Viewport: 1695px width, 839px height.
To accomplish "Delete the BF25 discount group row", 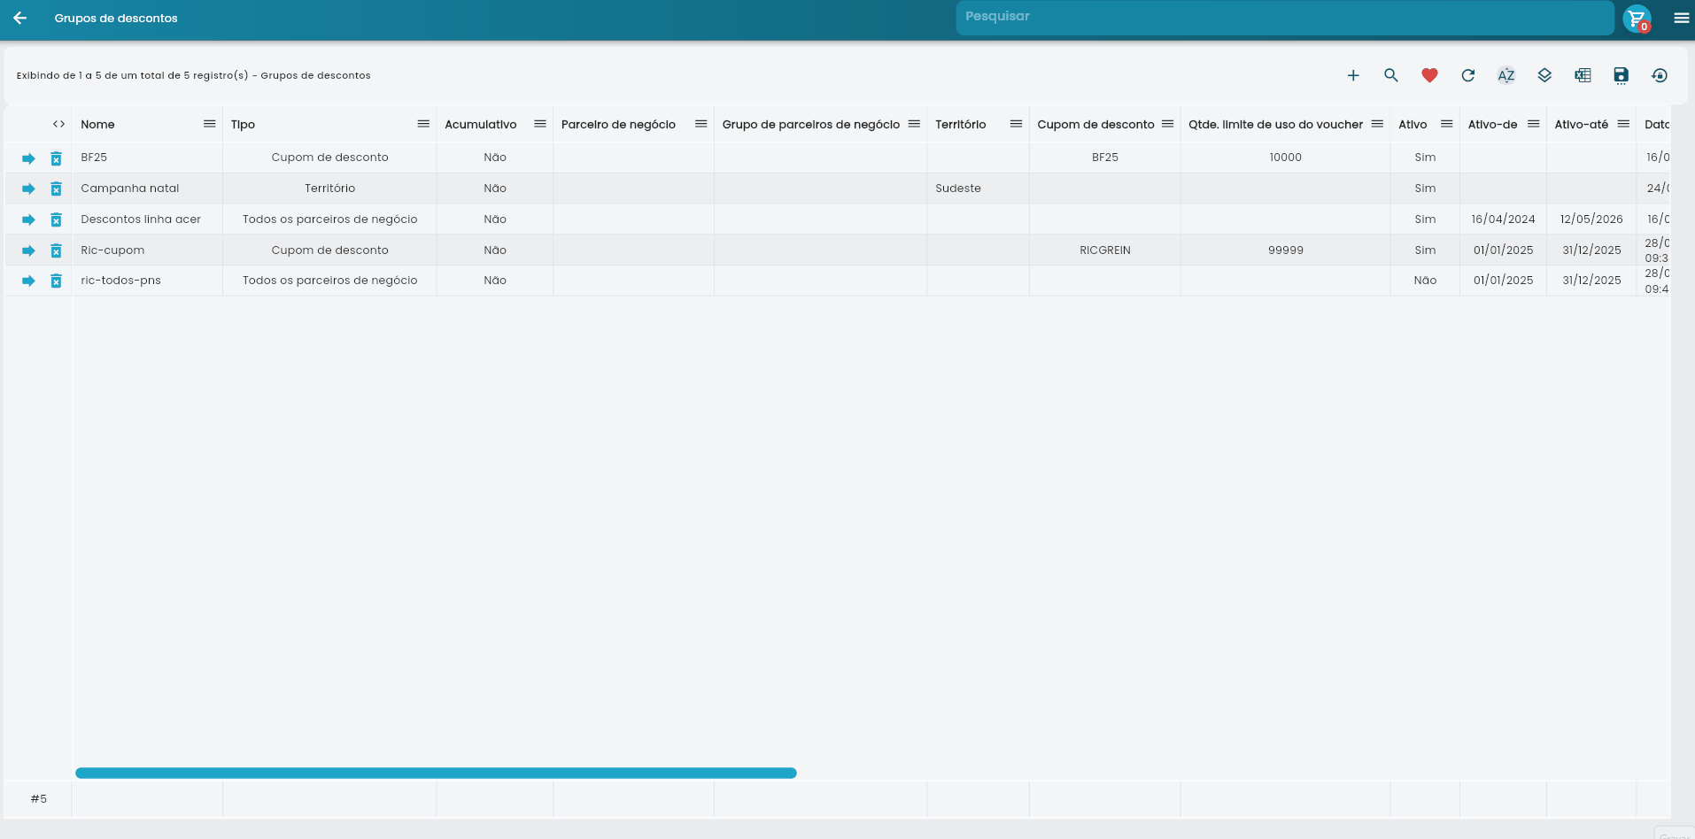I will coord(56,158).
